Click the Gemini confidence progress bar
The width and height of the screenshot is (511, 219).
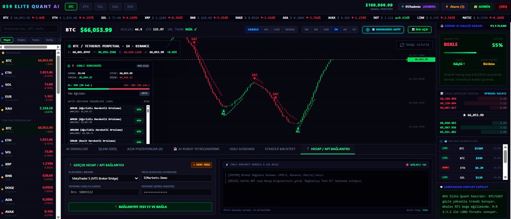[473, 53]
